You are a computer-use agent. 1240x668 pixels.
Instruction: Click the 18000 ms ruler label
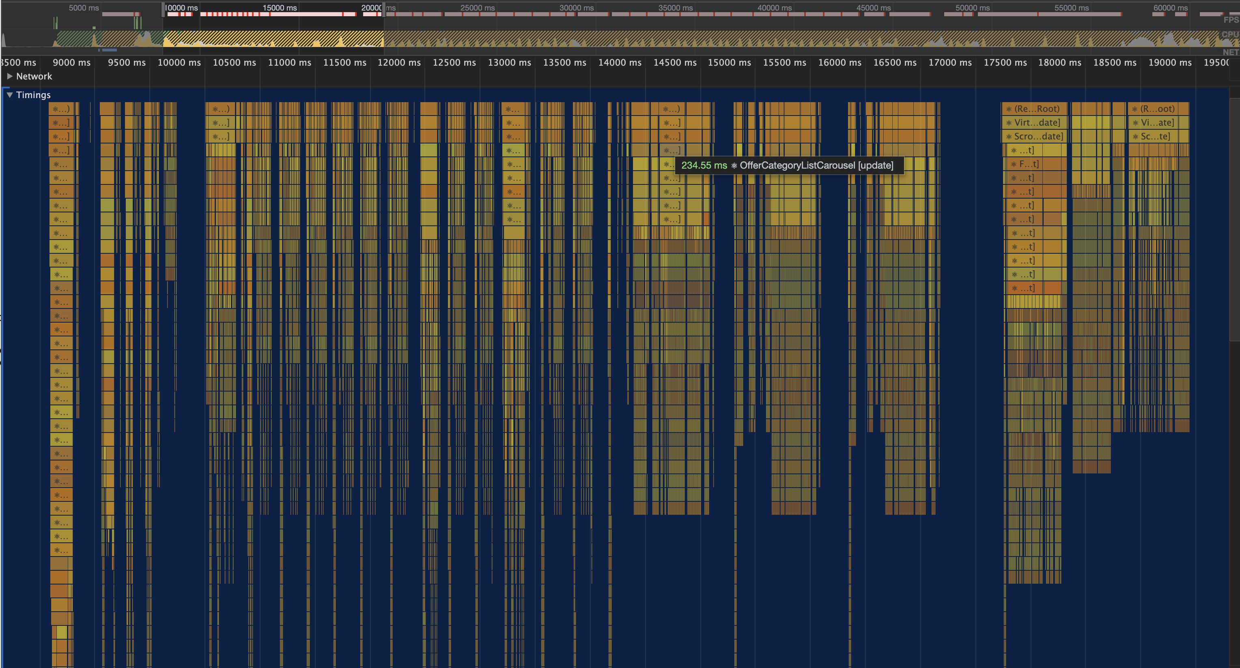1060,62
